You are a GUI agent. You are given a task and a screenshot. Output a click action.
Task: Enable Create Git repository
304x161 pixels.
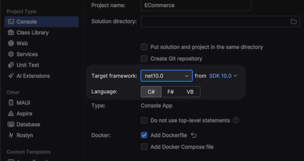(x=144, y=59)
